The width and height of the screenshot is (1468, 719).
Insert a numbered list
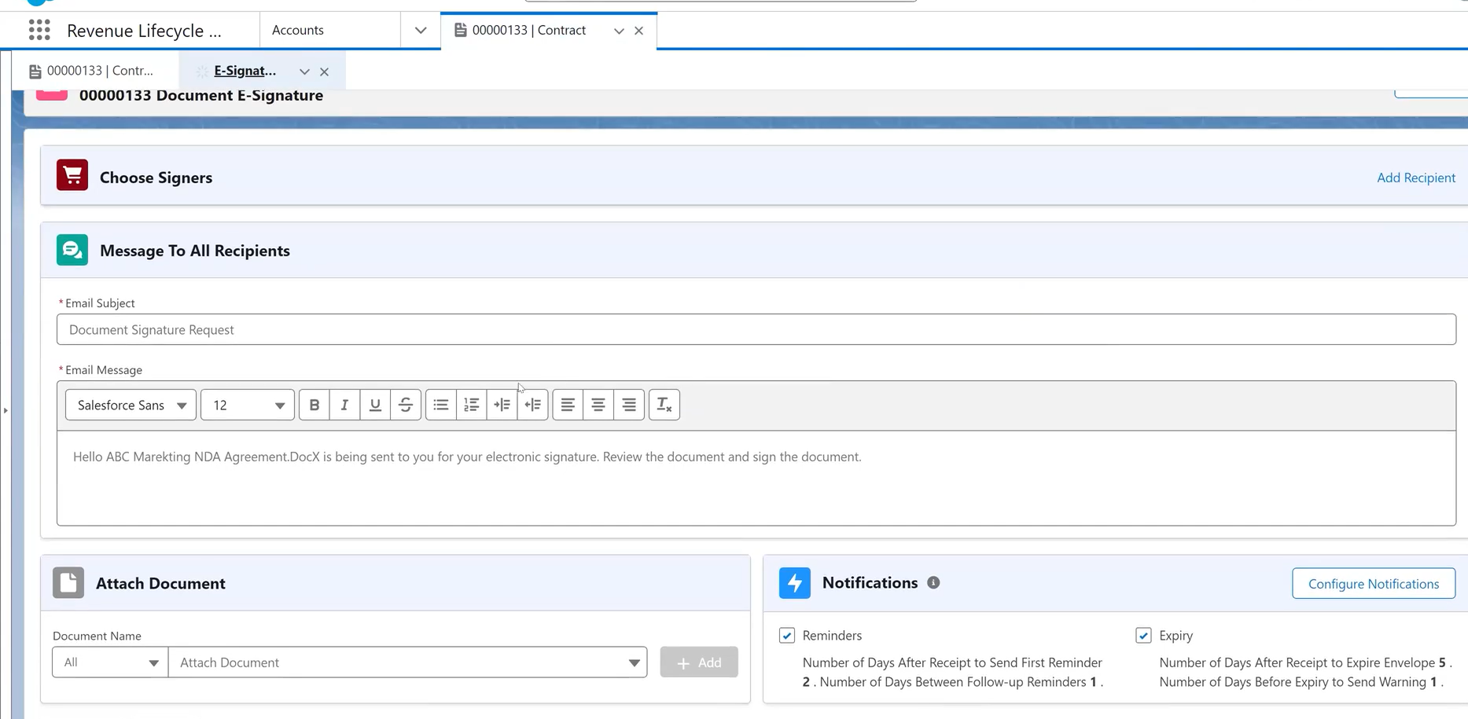coord(471,405)
